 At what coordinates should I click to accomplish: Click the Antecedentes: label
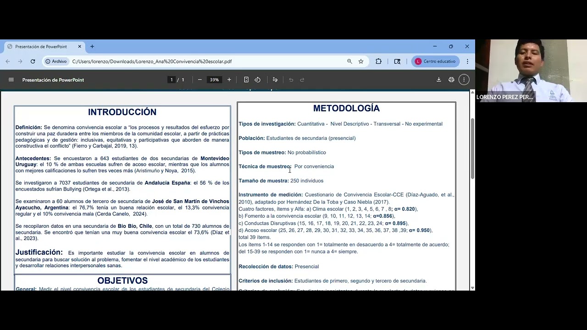(33, 159)
